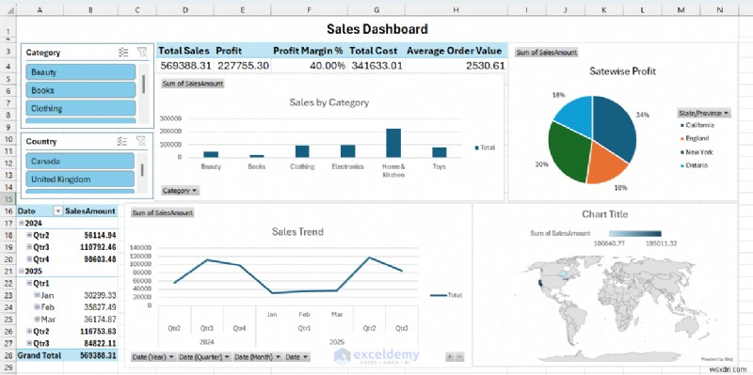Toggle multi-select in Category slicer

[123, 53]
